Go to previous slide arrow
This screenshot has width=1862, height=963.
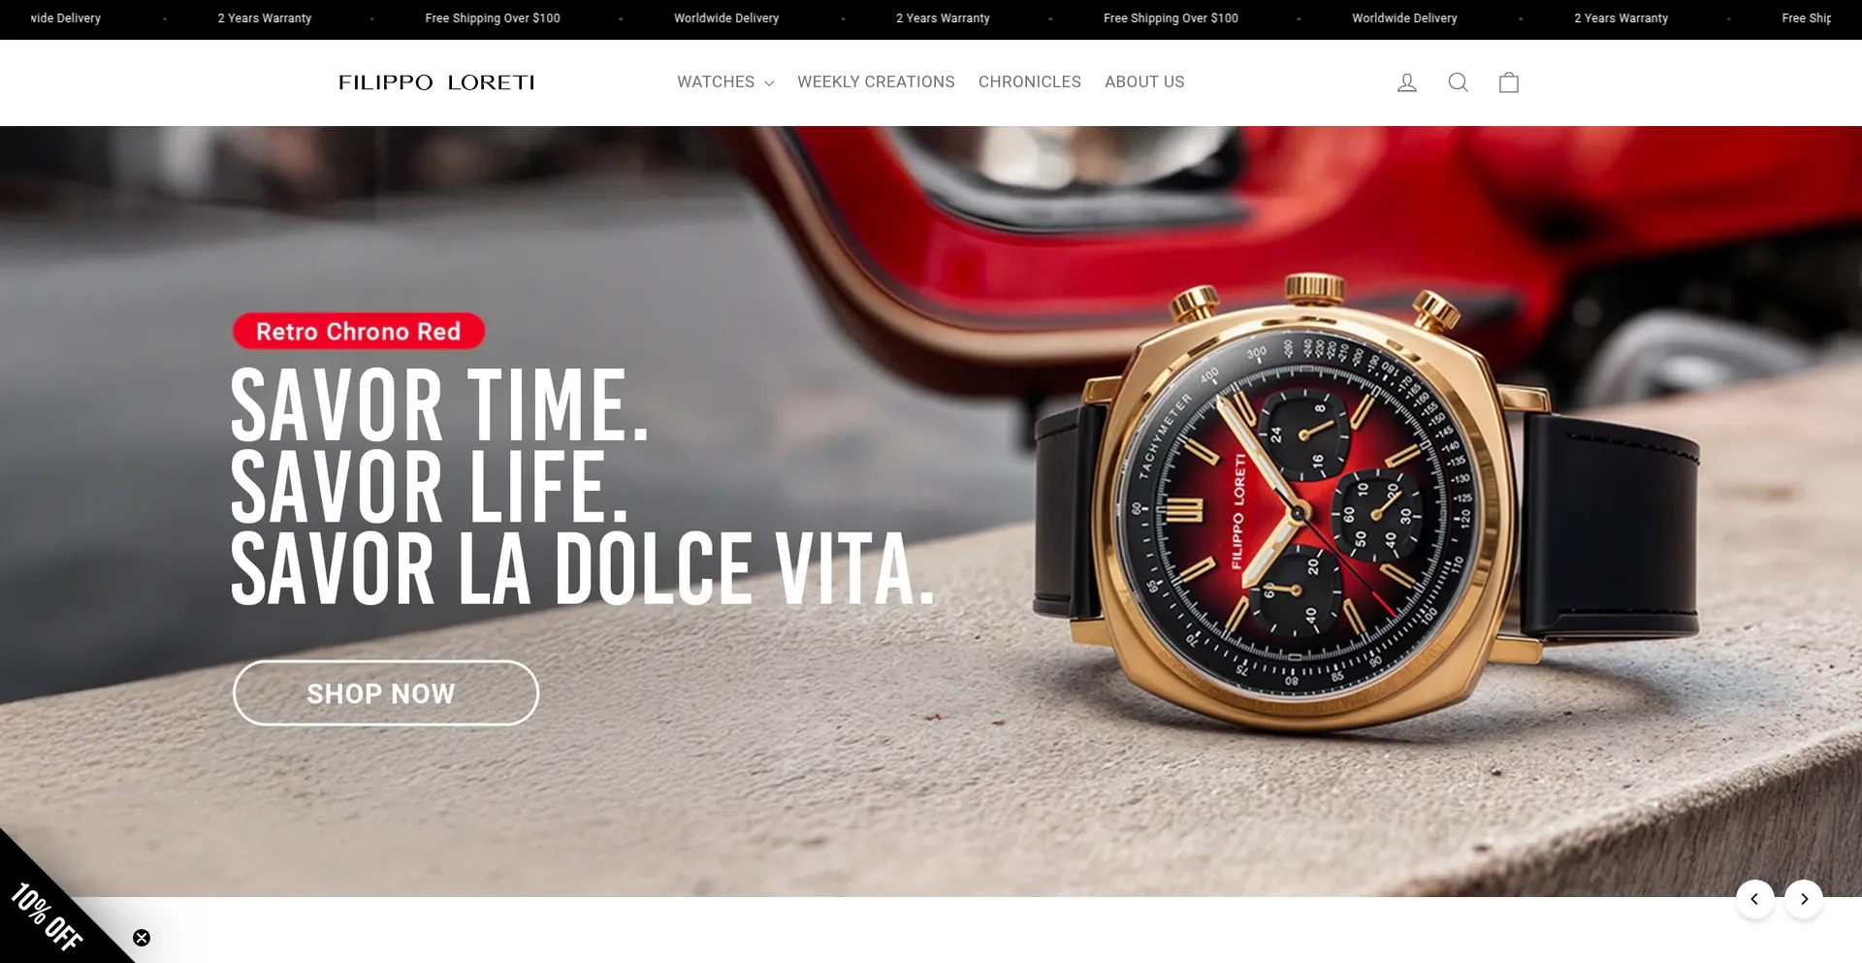tap(1754, 899)
